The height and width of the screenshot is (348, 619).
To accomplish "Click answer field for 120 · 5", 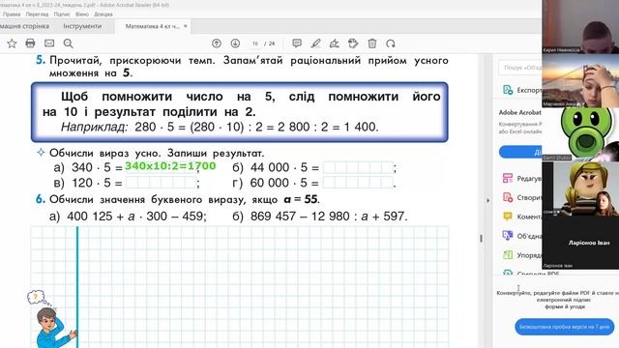I will [x=162, y=183].
